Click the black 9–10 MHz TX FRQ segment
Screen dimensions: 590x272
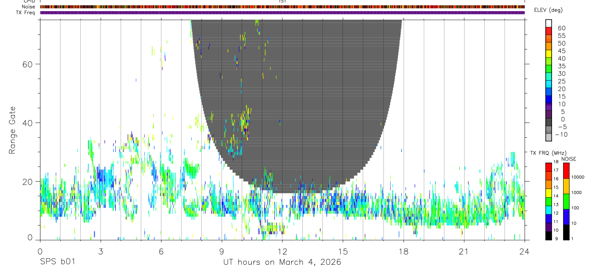click(549, 235)
